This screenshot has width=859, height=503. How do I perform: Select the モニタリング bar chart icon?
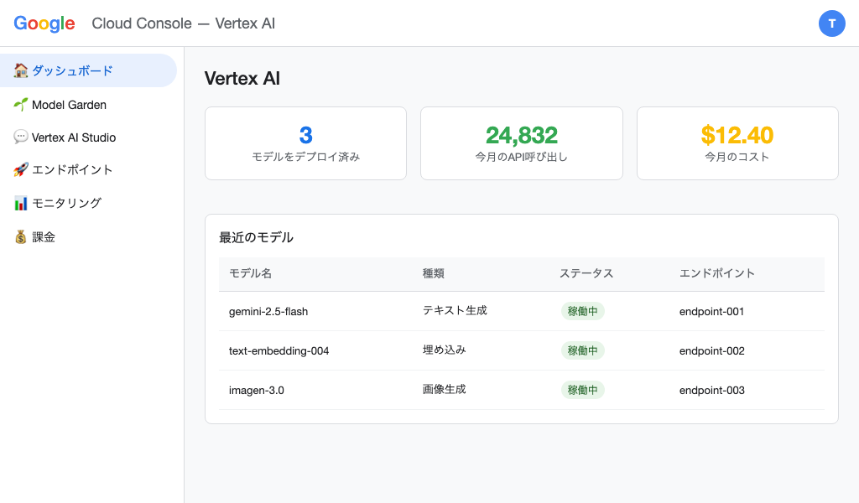[21, 203]
